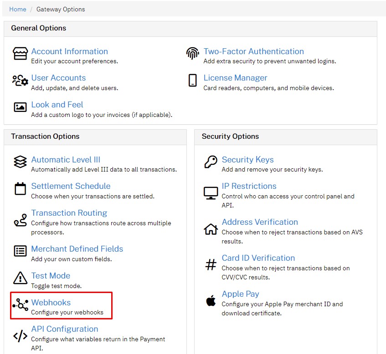The height and width of the screenshot is (354, 386).
Task: Click the Account Information storefront icon
Action: (20, 54)
